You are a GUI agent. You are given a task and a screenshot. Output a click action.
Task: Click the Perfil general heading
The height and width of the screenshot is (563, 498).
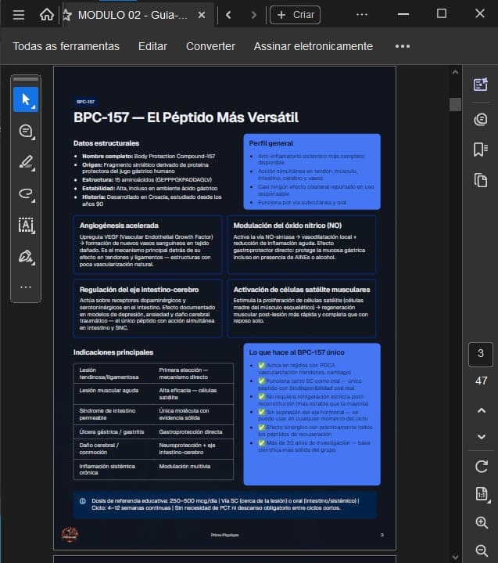coord(271,143)
